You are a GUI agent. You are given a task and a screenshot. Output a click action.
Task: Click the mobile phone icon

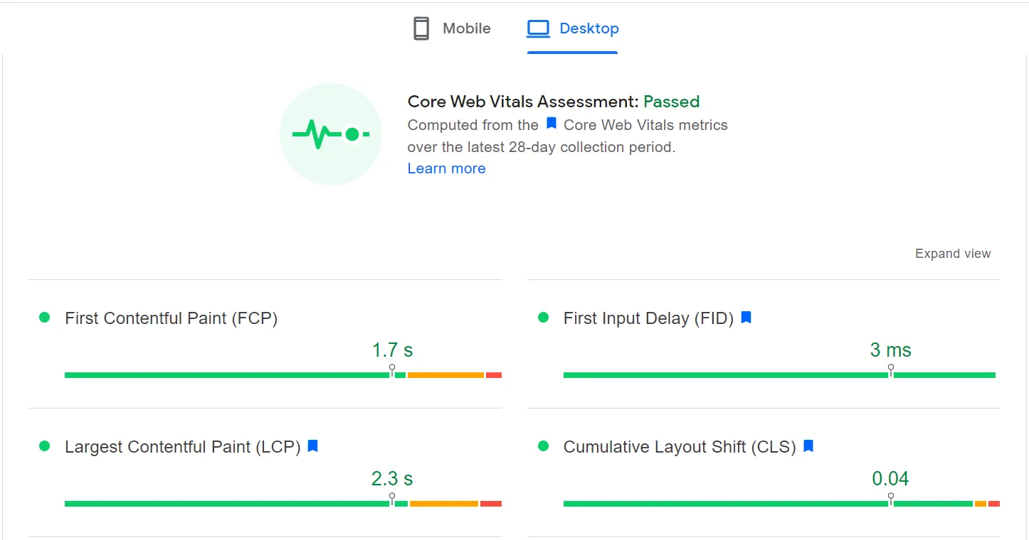point(421,29)
